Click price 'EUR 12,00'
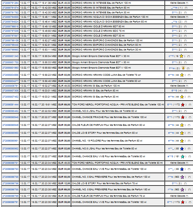This screenshot has width=193, height=207. coord(64,183)
